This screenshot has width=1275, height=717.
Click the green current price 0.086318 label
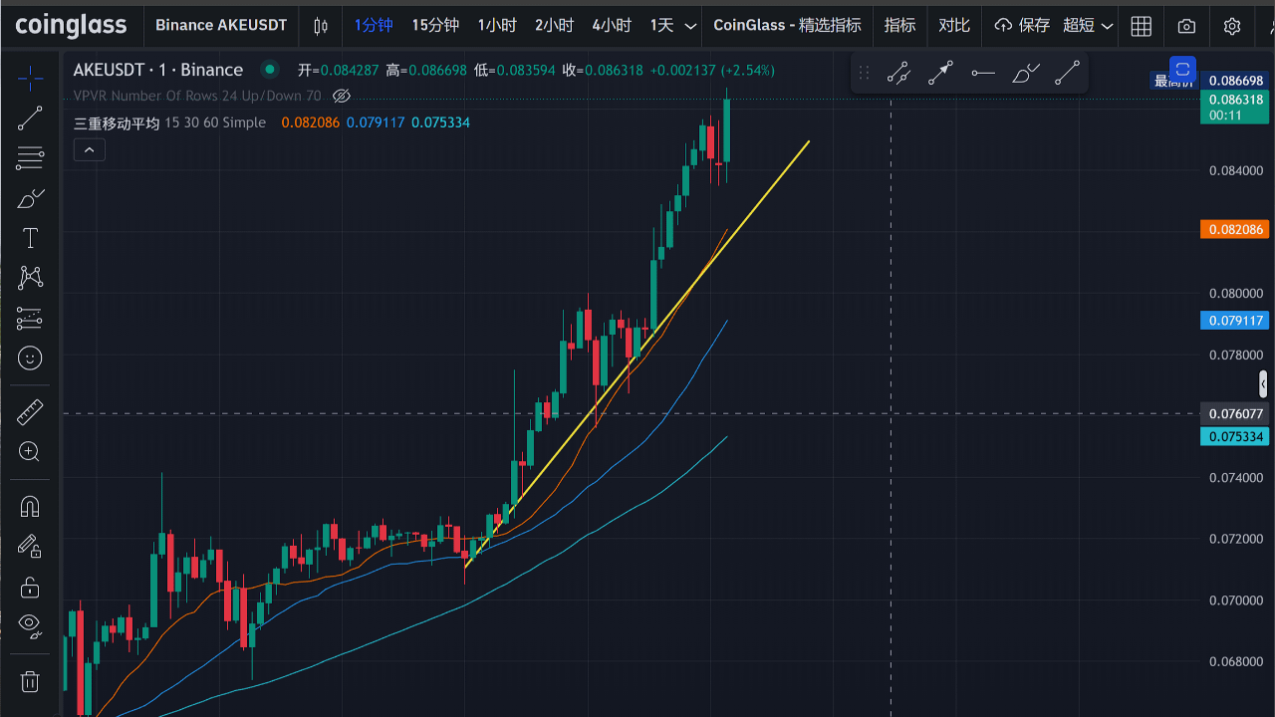tap(1235, 107)
